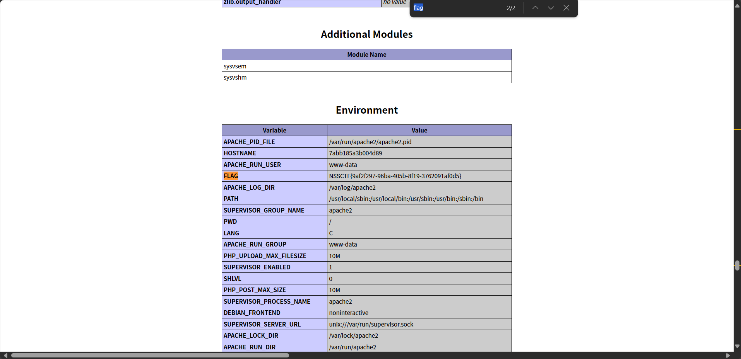Click the scroll left arrow
This screenshot has height=359, width=741.
click(5, 355)
